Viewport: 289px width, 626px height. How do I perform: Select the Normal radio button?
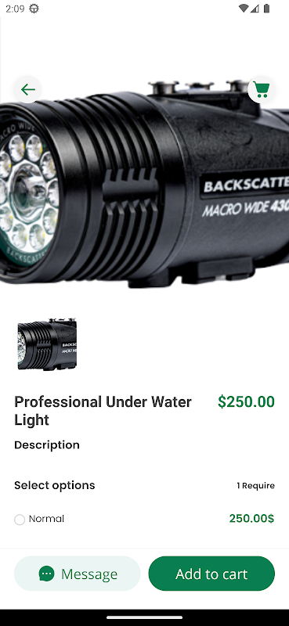(x=20, y=520)
